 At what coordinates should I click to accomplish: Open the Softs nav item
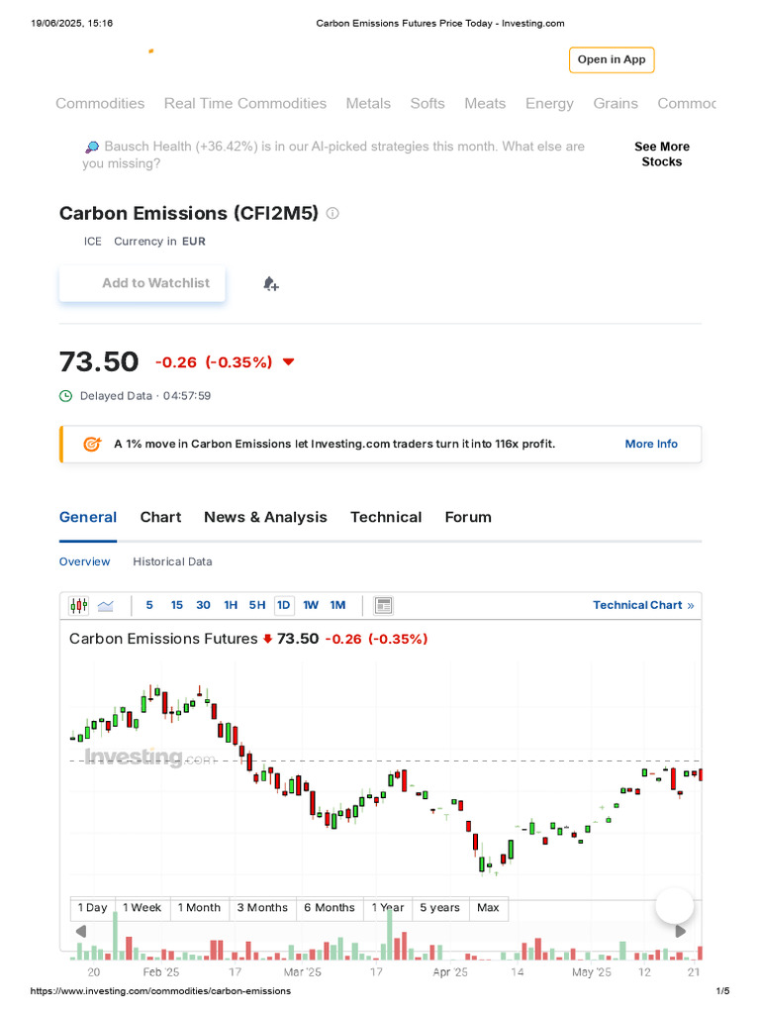(x=427, y=103)
